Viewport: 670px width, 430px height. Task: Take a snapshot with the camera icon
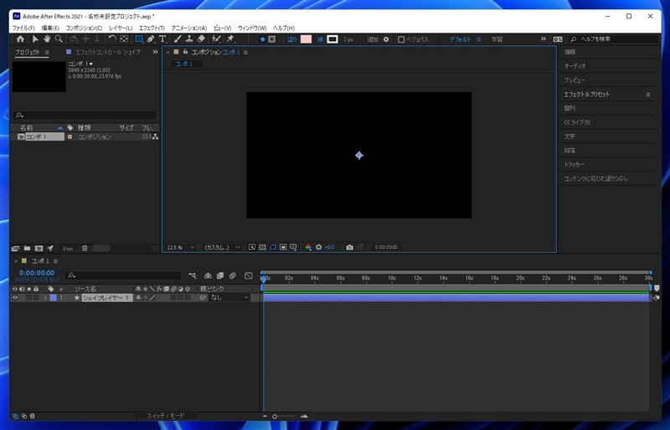click(349, 248)
